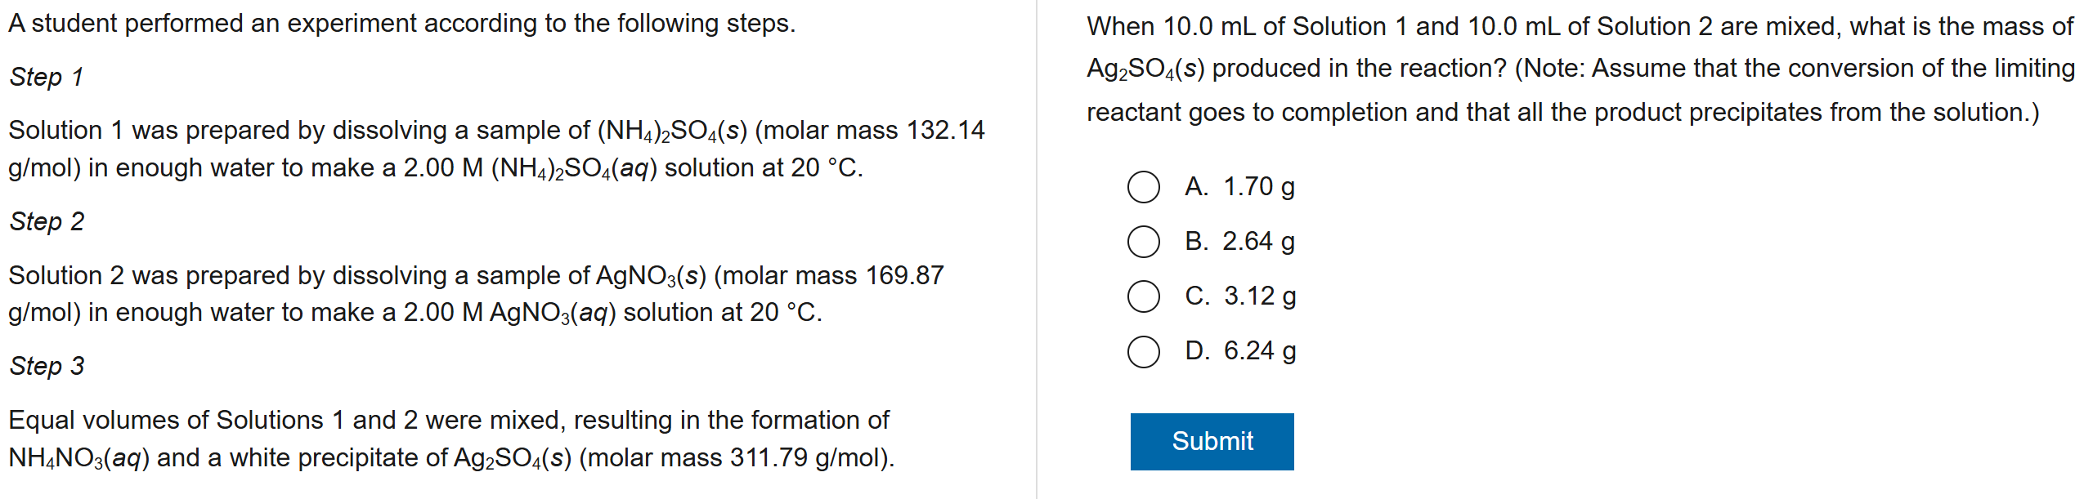Click the 'Step 1' heading
Screen dimensions: 2084x499
coord(47,77)
